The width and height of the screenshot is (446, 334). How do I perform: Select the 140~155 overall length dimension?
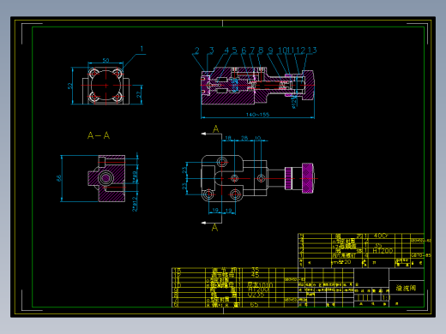pos(257,115)
